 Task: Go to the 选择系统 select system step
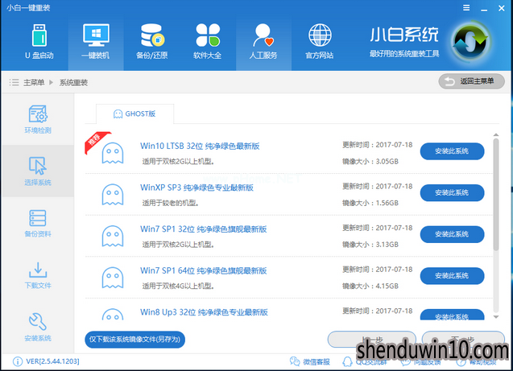[38, 171]
